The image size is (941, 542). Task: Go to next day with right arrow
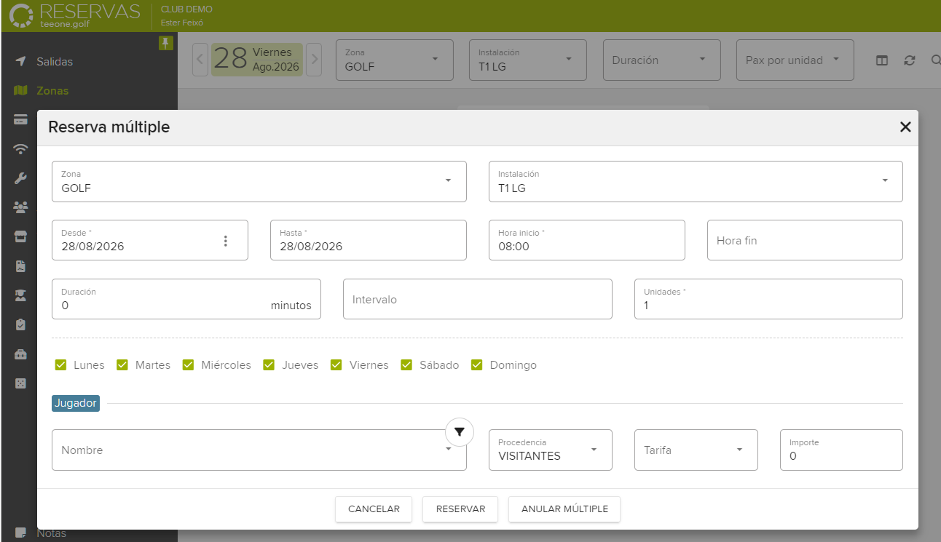tap(314, 59)
